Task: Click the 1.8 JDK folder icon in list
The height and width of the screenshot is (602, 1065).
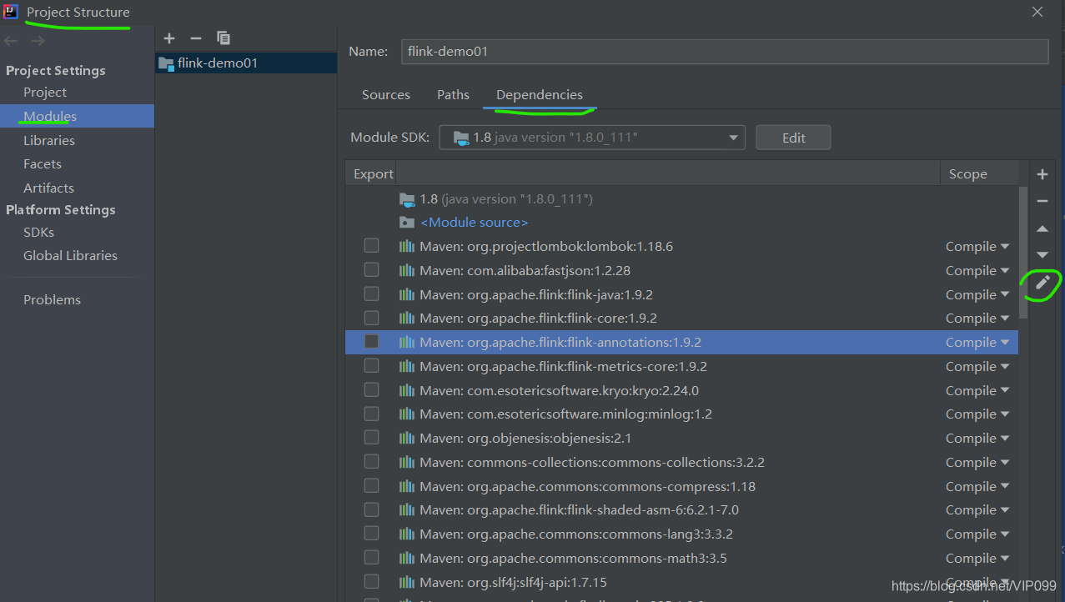Action: click(407, 198)
